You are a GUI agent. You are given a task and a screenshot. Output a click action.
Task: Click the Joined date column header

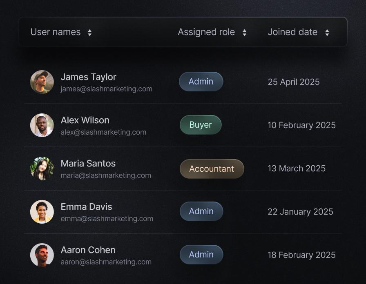(292, 32)
